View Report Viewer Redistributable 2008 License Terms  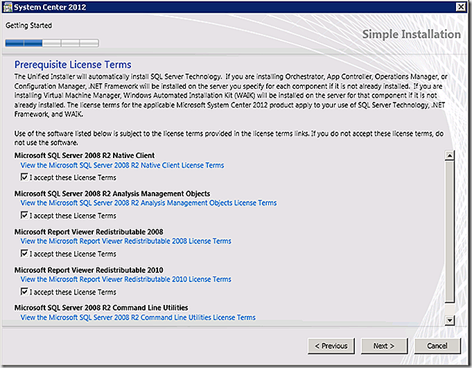[x=126, y=241]
